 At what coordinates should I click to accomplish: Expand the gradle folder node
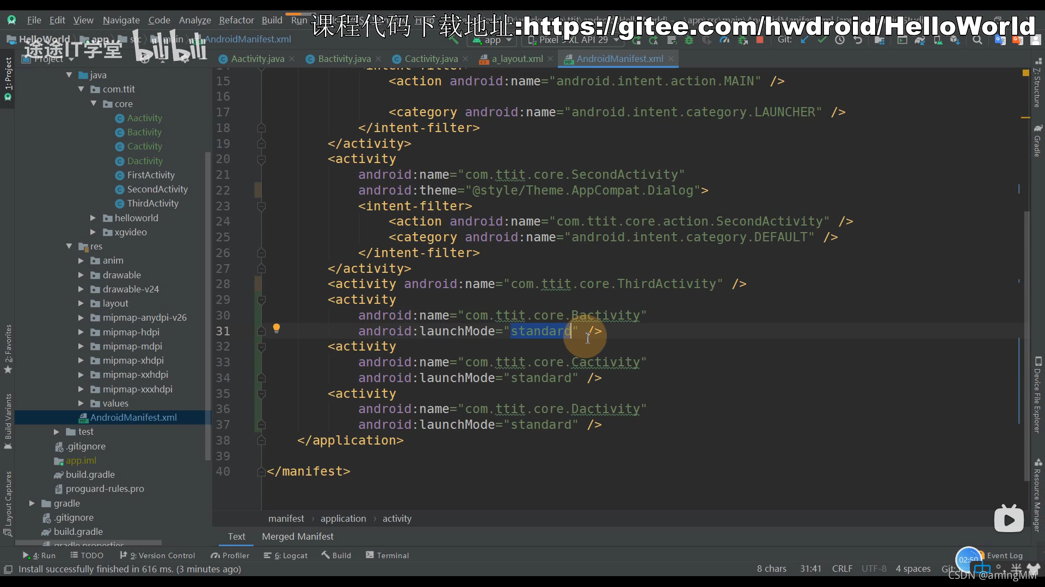(32, 503)
